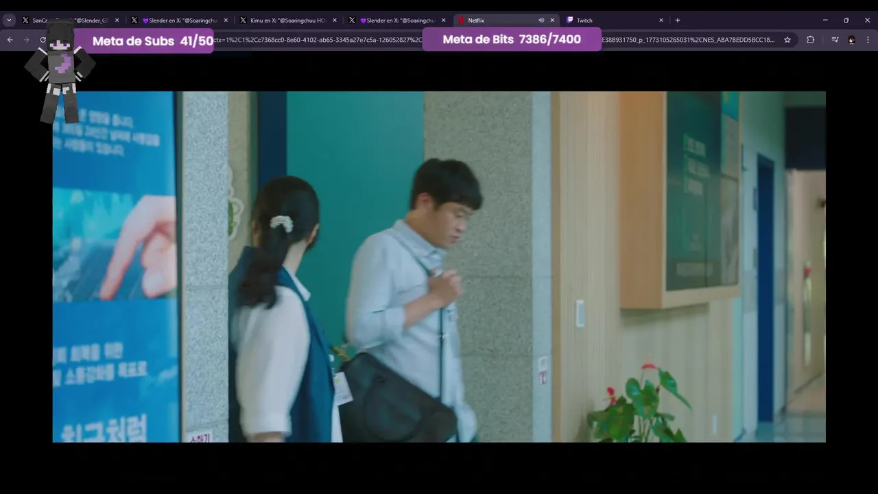
Task: Switch to the Twitch tab
Action: [615, 21]
